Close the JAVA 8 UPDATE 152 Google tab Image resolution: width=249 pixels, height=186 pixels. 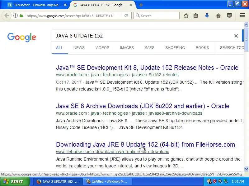tap(131, 5)
